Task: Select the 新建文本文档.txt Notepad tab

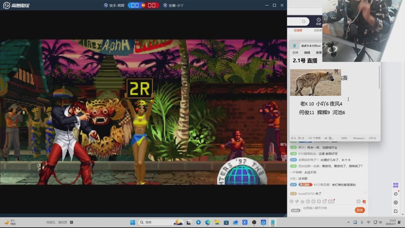Action: pos(311,46)
